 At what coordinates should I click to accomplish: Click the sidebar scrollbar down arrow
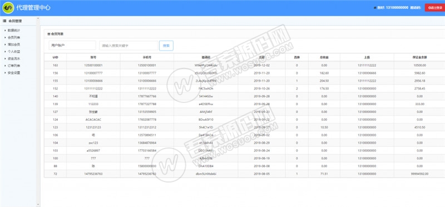pyautogui.click(x=38, y=204)
